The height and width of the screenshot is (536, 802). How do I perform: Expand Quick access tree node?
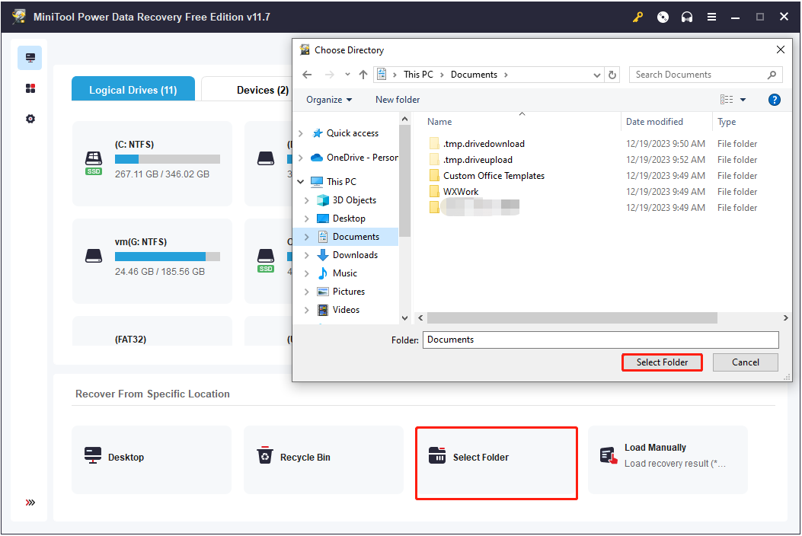coord(301,133)
